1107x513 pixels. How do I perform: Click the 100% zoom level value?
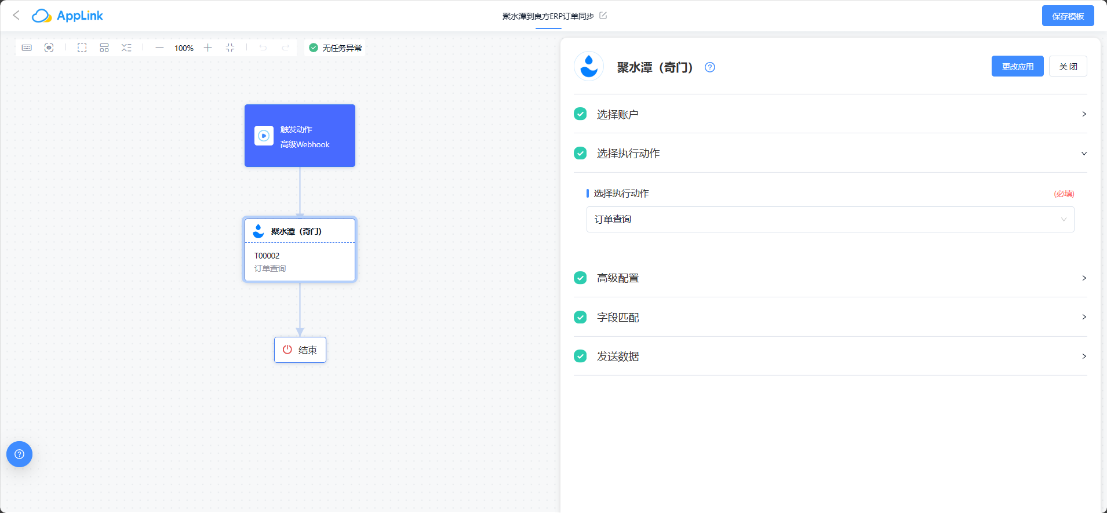pyautogui.click(x=184, y=48)
